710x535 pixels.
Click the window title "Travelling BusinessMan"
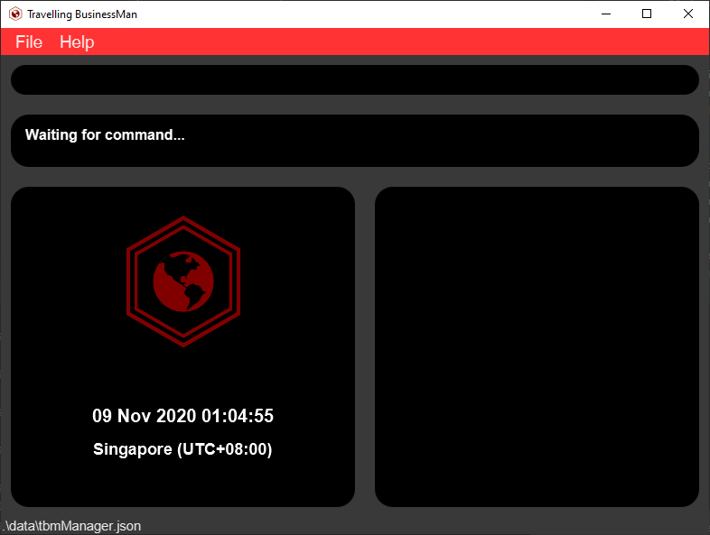tap(82, 14)
